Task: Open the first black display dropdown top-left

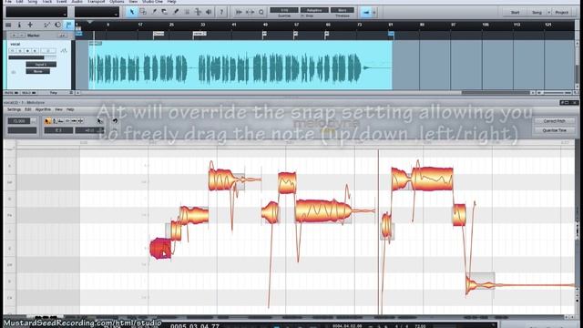Action: pyautogui.click(x=36, y=12)
